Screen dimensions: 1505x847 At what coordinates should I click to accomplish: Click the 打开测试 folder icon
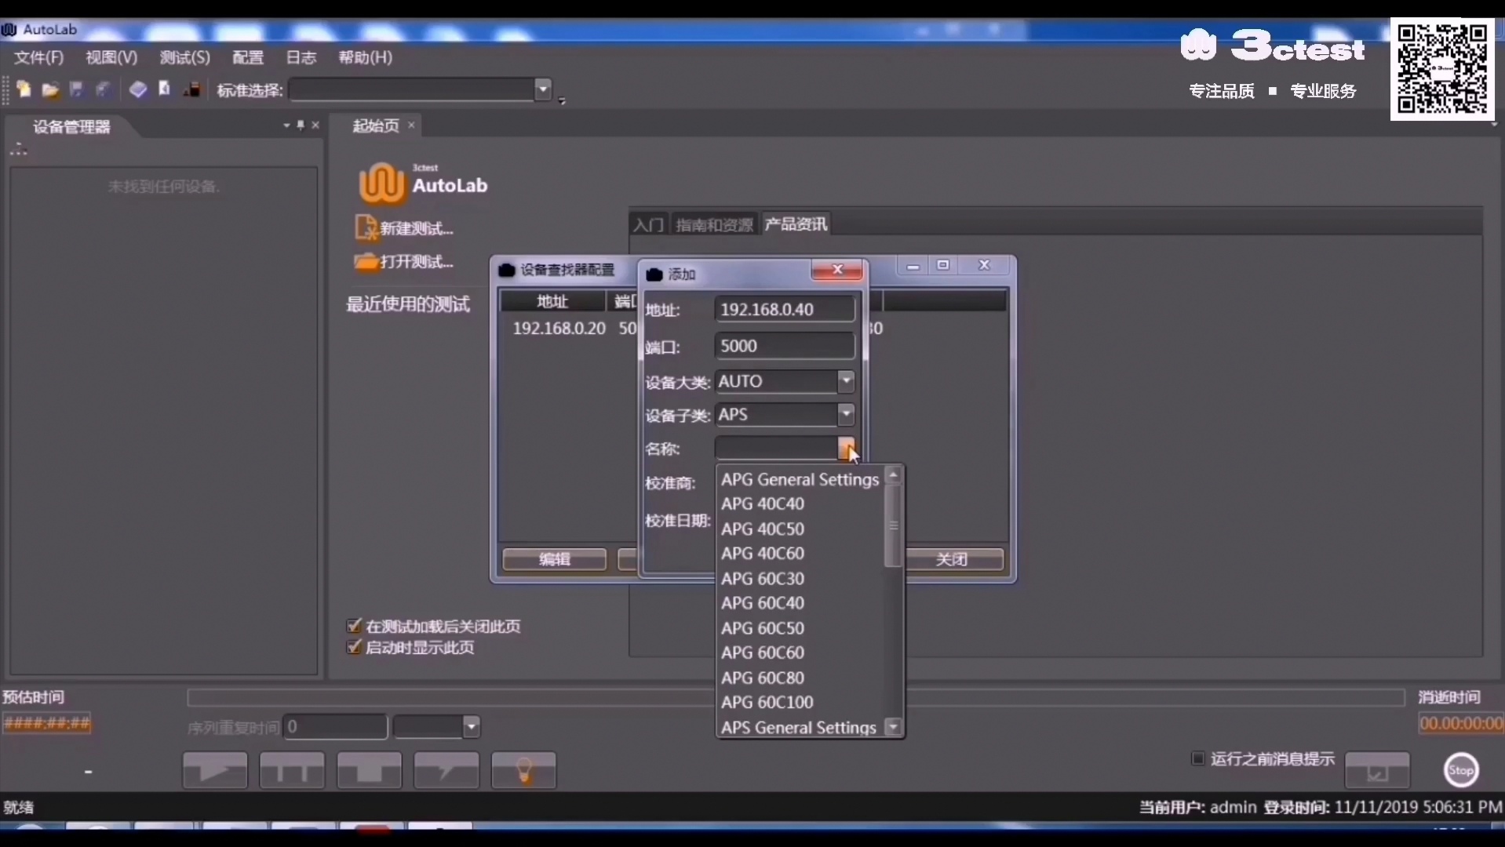[366, 261]
